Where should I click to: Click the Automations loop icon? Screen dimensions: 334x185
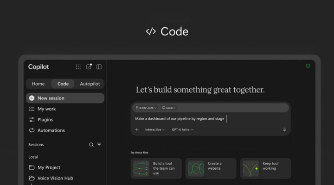point(32,130)
